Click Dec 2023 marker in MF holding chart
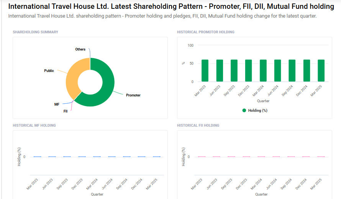This screenshot has height=199, width=341. coord(82,157)
